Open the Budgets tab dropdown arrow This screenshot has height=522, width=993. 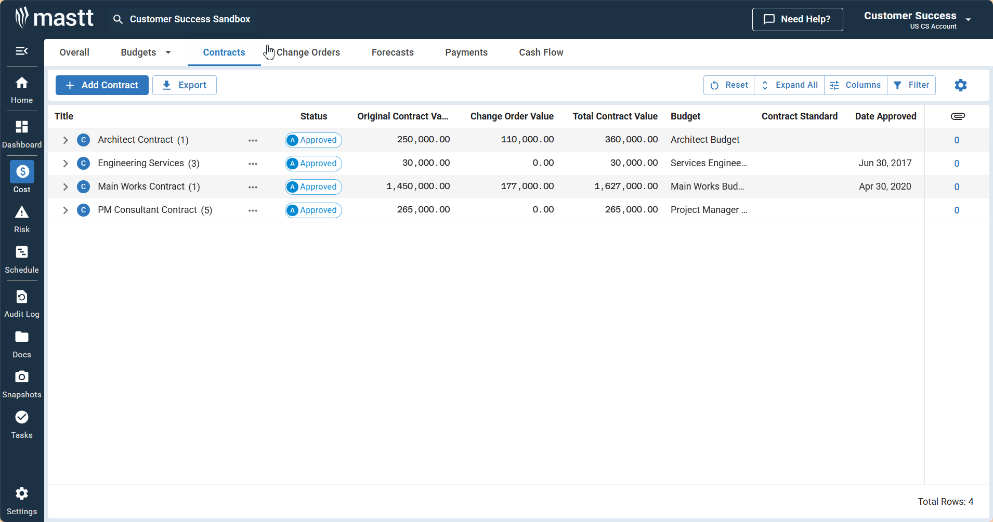click(168, 52)
